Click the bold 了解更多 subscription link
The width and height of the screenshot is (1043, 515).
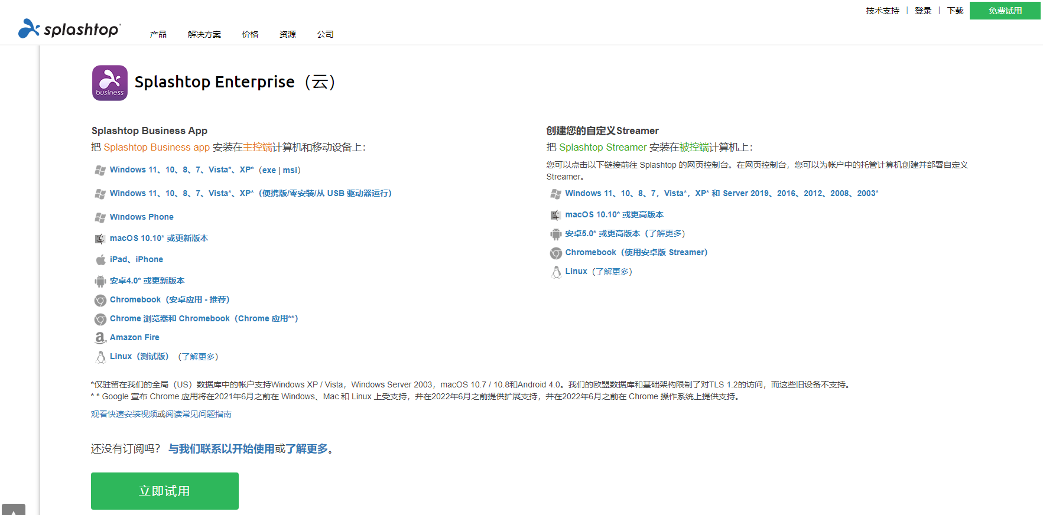click(x=307, y=449)
